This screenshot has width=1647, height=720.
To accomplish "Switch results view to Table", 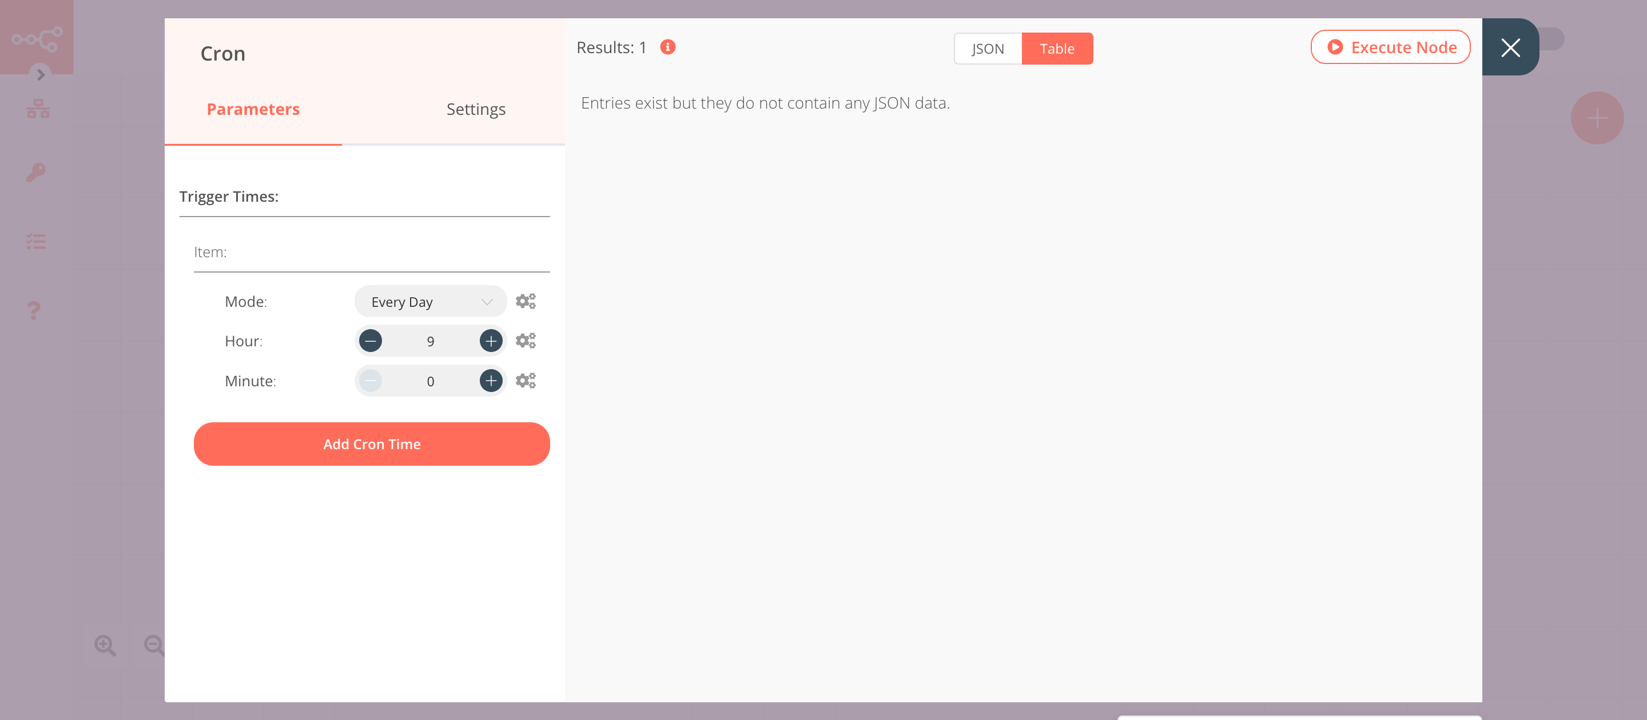I will click(1057, 48).
